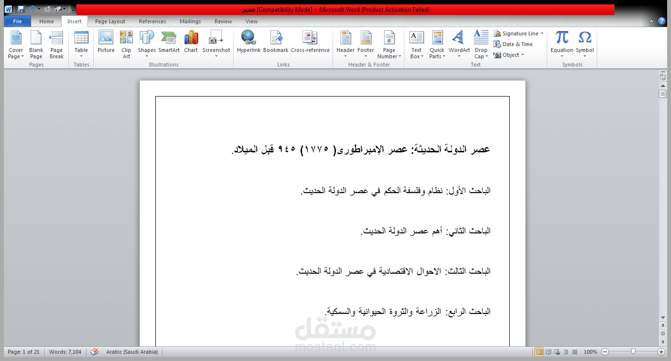671x361 pixels.
Task: Click the scroll down arrow
Action: tap(663, 317)
